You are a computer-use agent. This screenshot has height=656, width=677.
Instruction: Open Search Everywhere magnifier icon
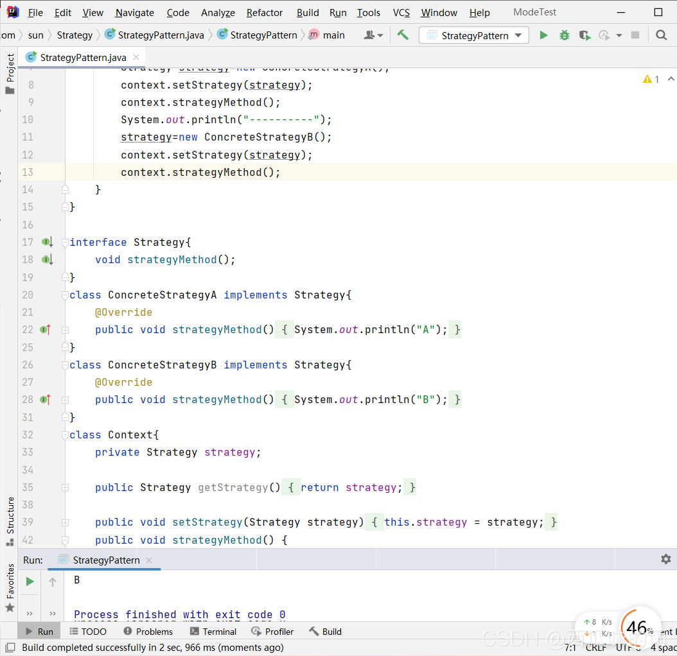(661, 35)
